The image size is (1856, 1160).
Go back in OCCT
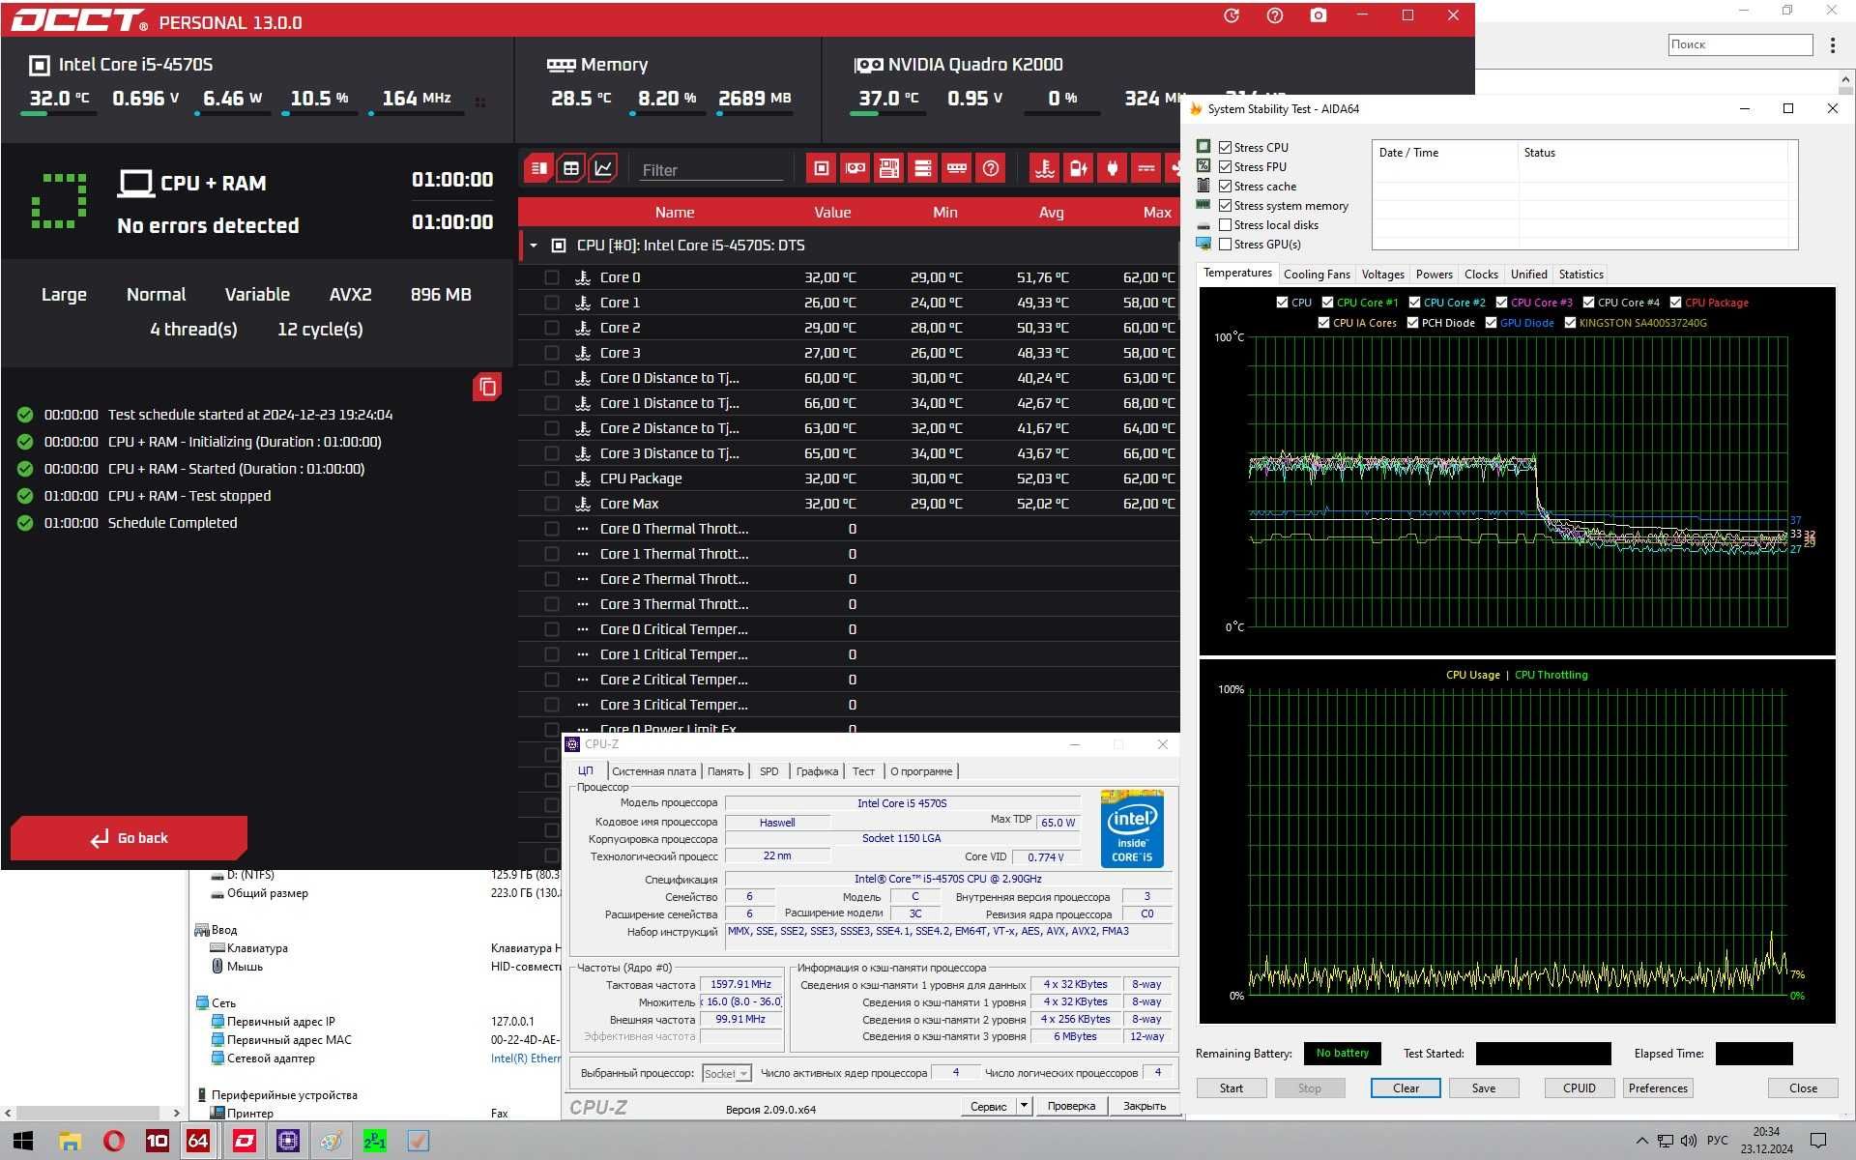coord(129,838)
